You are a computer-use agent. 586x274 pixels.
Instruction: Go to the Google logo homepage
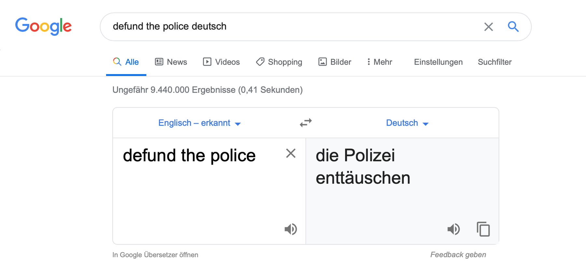coord(43,26)
